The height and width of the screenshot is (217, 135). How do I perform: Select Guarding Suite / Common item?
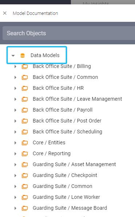(62, 186)
